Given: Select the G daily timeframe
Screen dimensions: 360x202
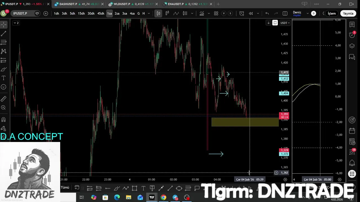Looking at the screenshot, I should click(138, 13).
